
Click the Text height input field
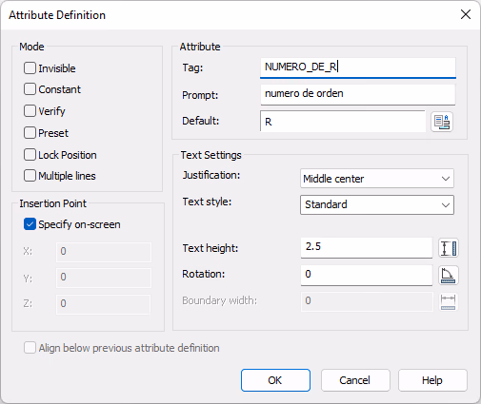pos(367,247)
